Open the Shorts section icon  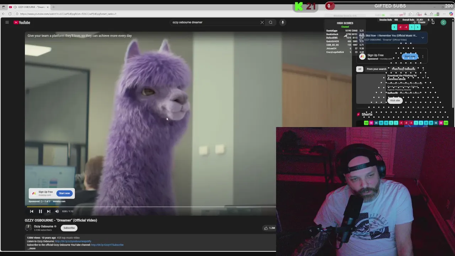point(358,114)
